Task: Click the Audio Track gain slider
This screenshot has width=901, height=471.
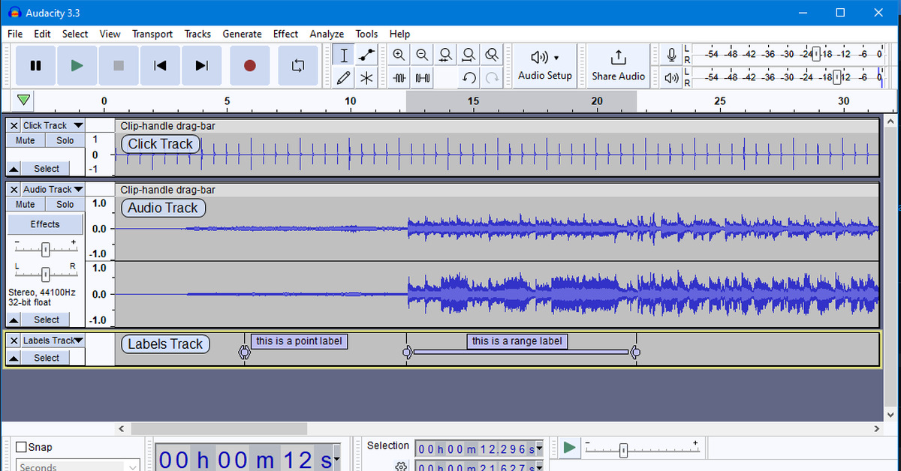Action: pos(46,249)
